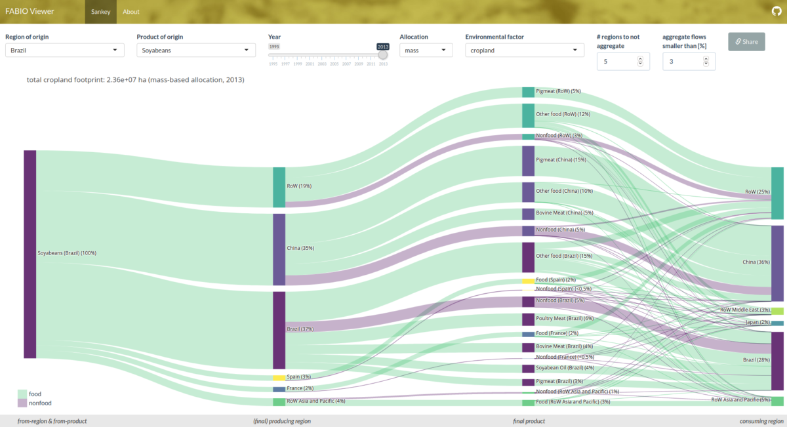Expand the Region of origin dropdown
The height and width of the screenshot is (427, 787).
(x=65, y=50)
